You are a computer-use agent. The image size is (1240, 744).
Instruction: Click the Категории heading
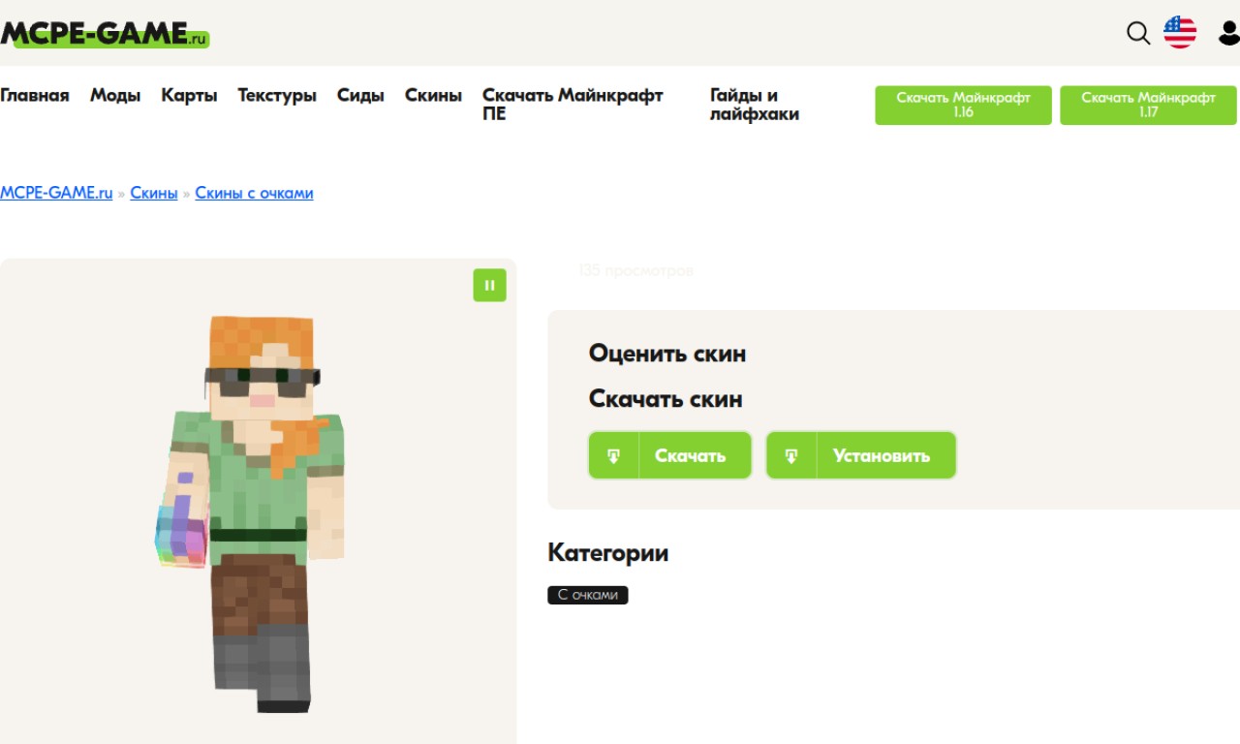[608, 553]
